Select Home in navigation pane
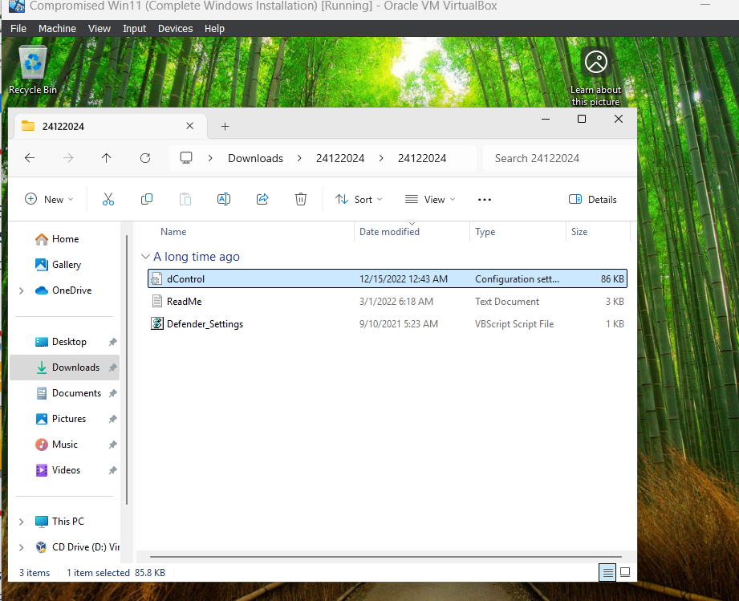 tap(64, 239)
